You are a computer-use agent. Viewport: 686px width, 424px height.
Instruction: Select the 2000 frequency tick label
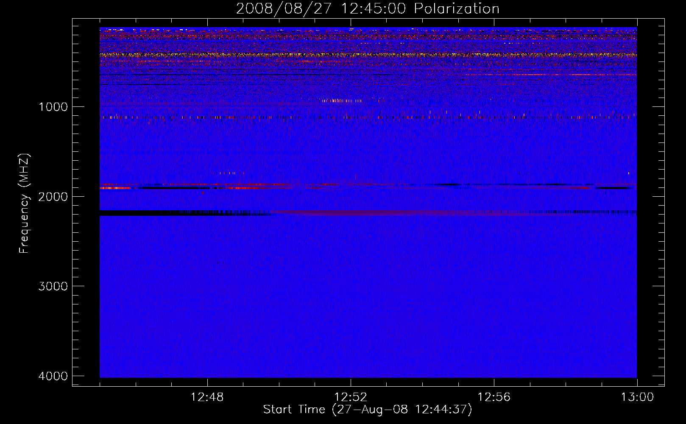point(53,196)
